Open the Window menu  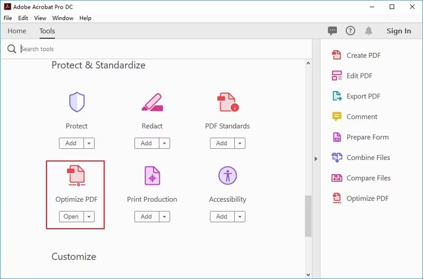(62, 18)
